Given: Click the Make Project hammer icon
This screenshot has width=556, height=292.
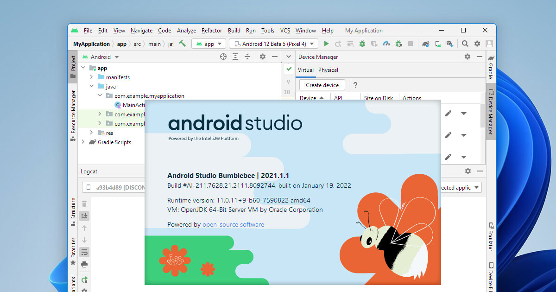Looking at the screenshot, I should [x=183, y=44].
